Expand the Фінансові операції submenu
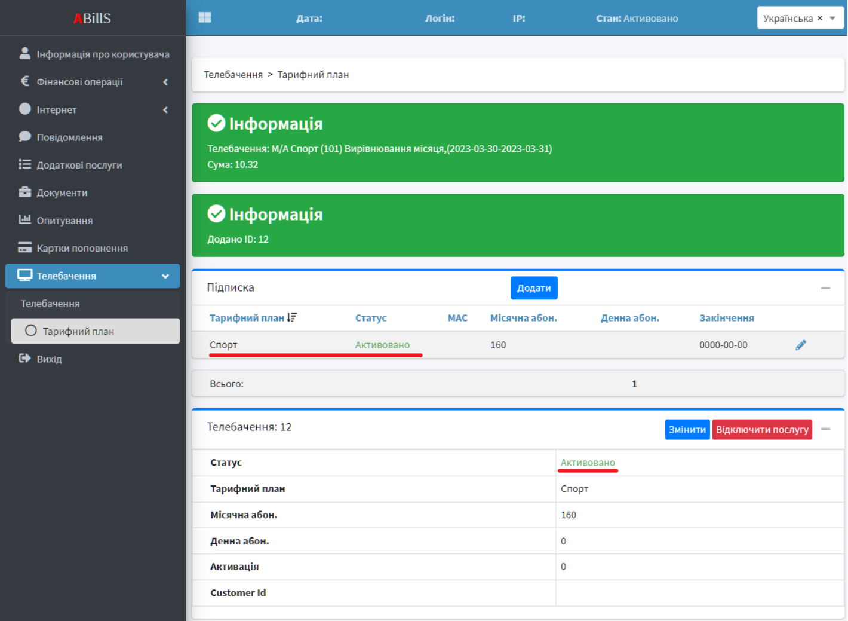Image resolution: width=848 pixels, height=621 pixels. click(x=165, y=82)
